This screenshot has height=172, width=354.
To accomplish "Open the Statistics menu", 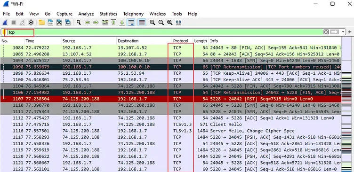I will coord(108,14).
